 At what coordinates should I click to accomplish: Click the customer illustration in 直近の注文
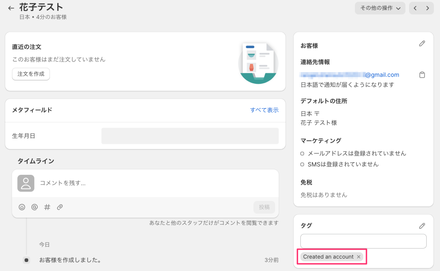point(258,63)
